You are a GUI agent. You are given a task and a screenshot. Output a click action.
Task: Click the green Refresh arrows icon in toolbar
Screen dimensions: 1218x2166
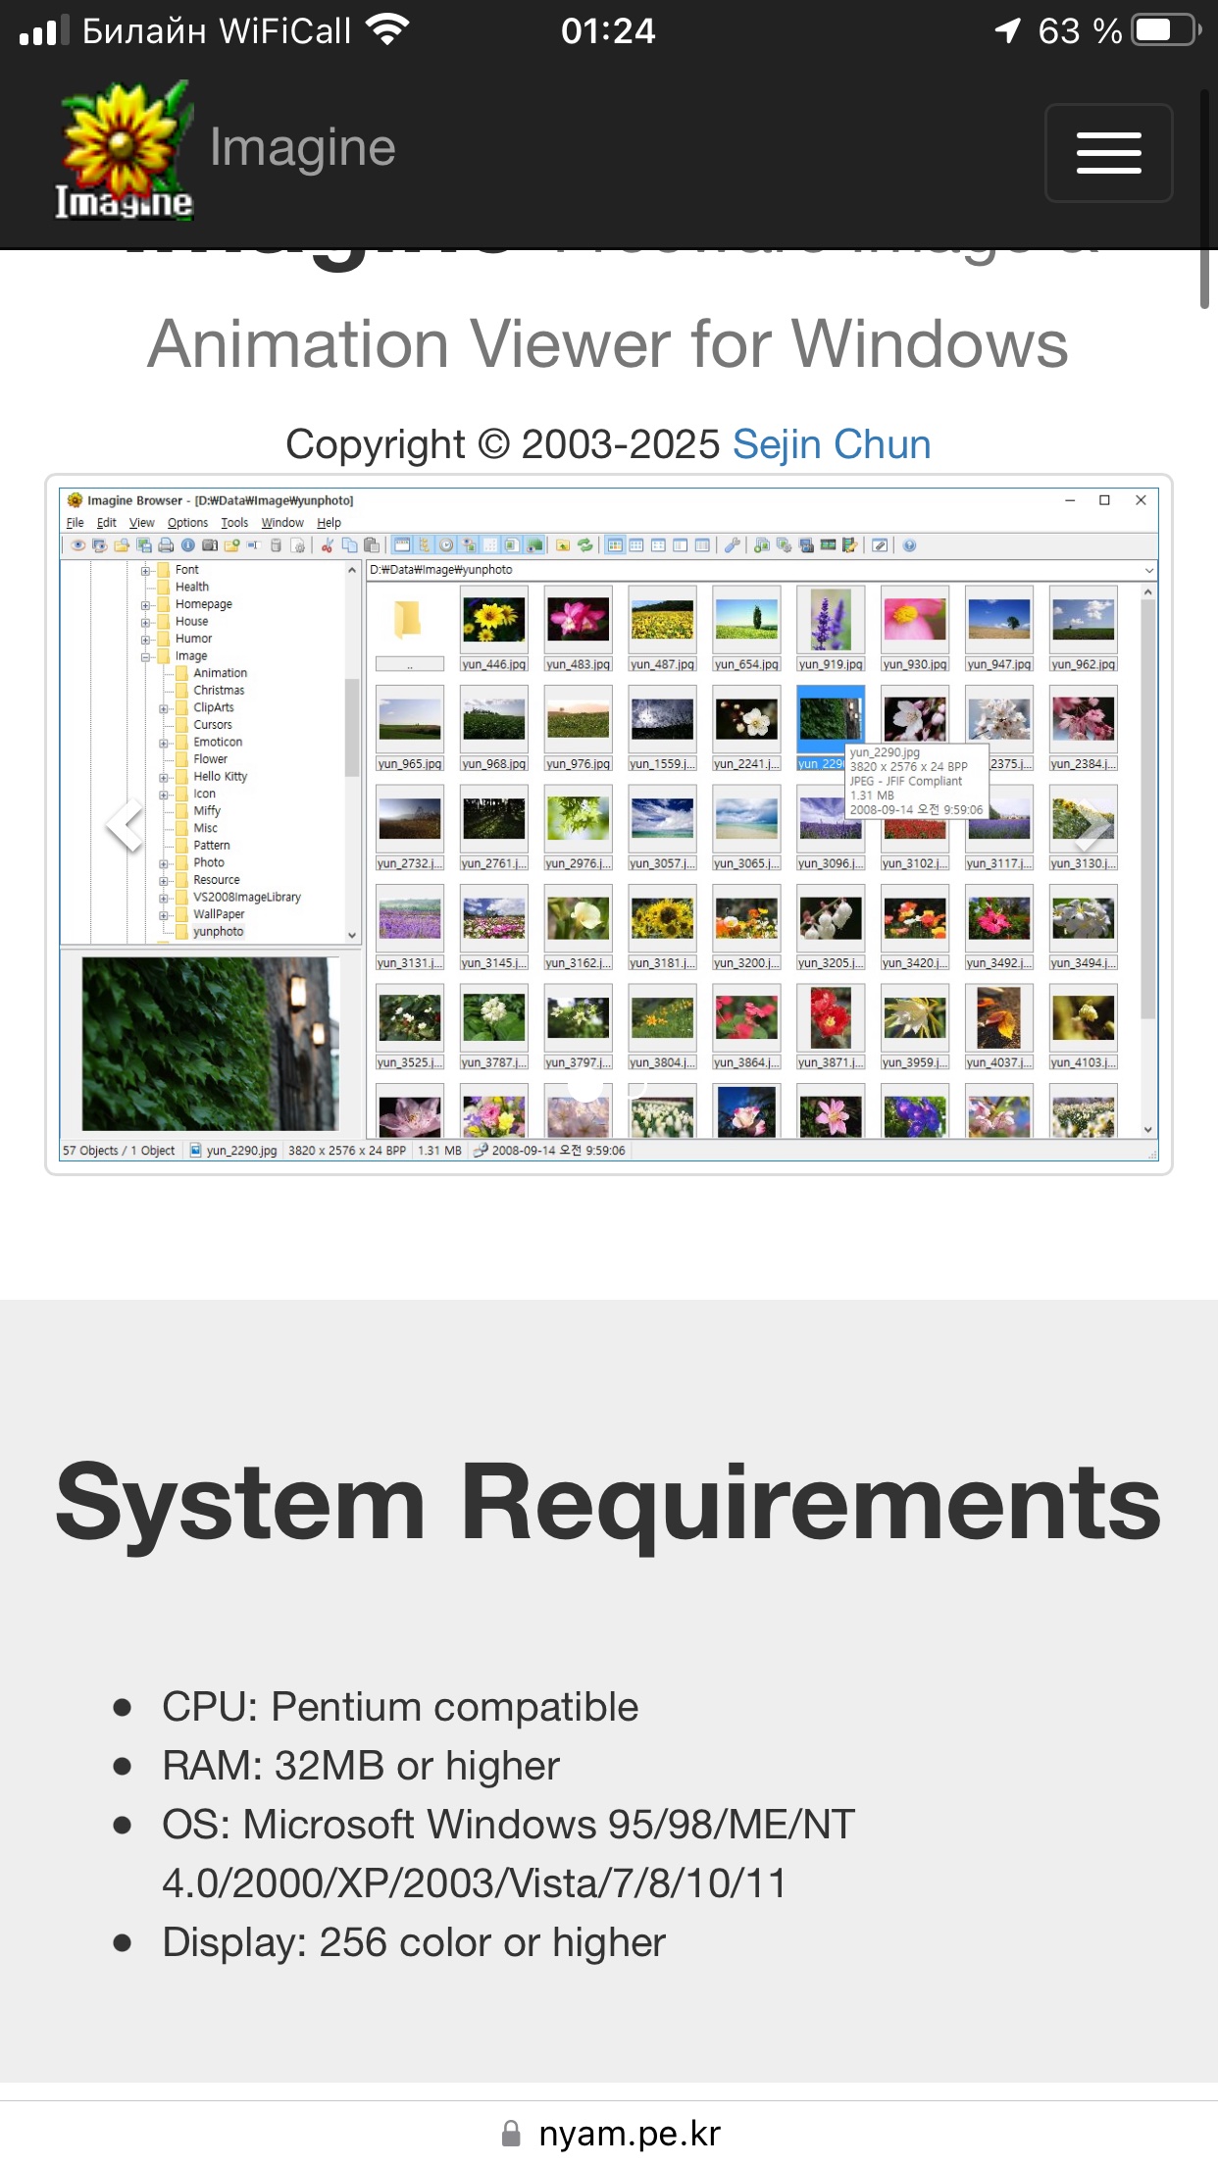pos(585,545)
